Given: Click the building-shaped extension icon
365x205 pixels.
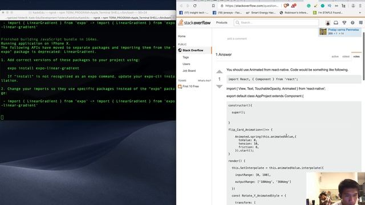Looking at the screenshot, I should coord(343,6).
